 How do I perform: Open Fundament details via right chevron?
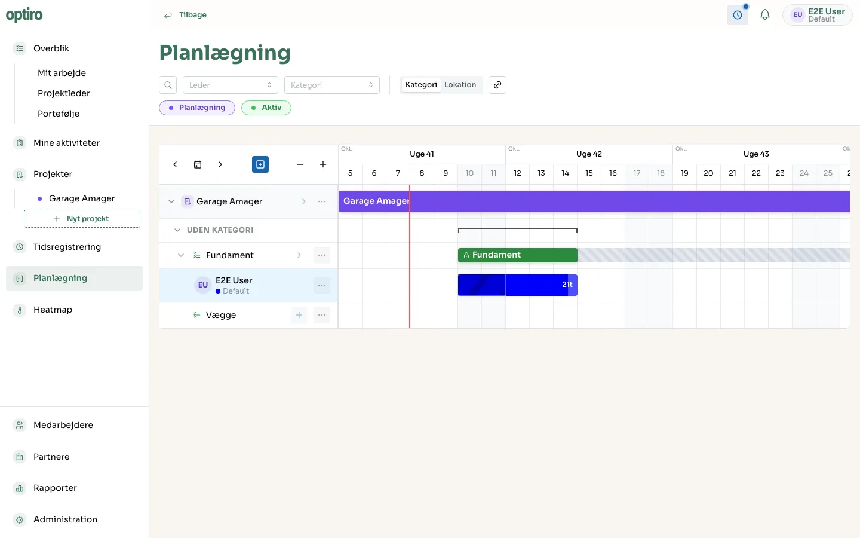coord(299,255)
